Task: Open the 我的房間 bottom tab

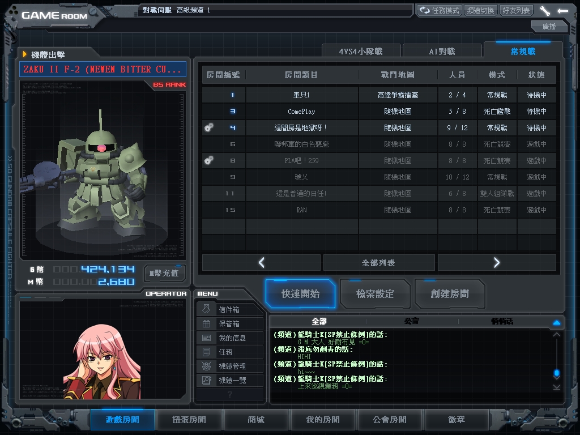Action: coord(322,420)
